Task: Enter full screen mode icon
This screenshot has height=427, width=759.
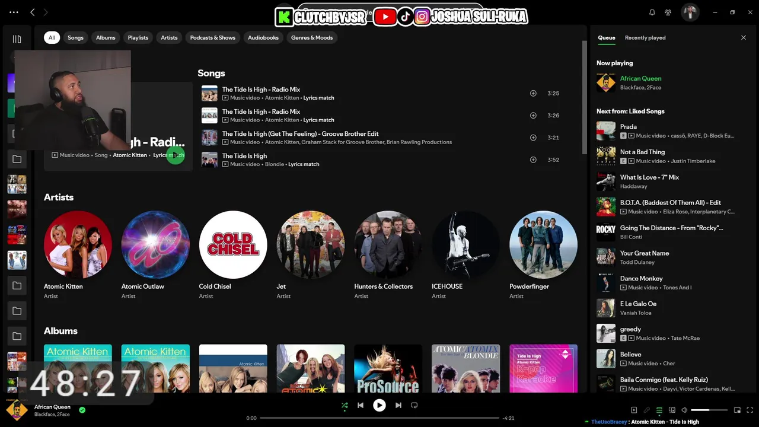Action: 750,410
